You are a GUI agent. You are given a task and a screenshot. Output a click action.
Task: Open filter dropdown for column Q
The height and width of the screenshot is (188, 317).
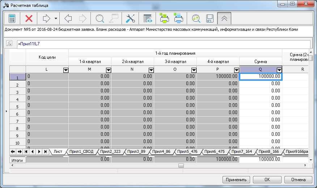[x=279, y=70]
